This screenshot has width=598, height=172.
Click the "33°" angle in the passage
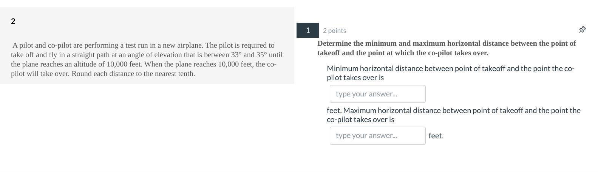tap(236, 55)
